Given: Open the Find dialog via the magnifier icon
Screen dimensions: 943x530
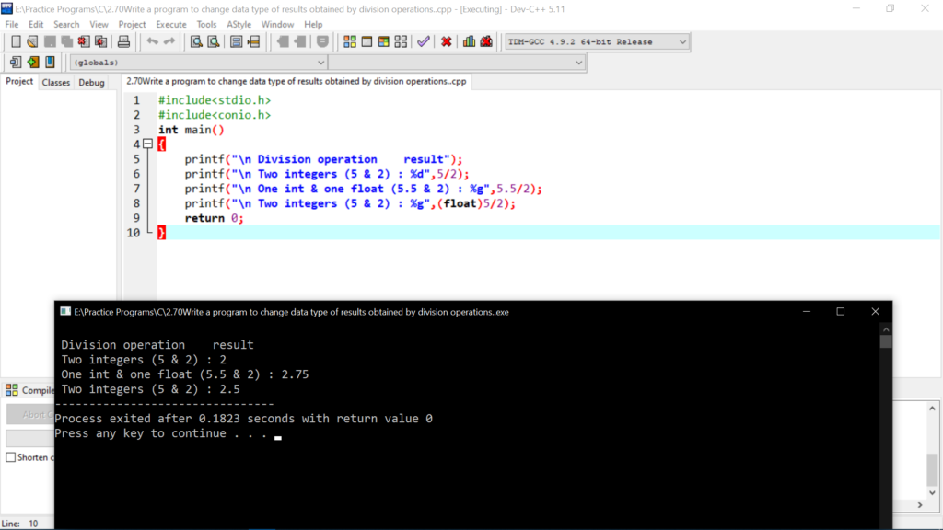Looking at the screenshot, I should (x=195, y=41).
